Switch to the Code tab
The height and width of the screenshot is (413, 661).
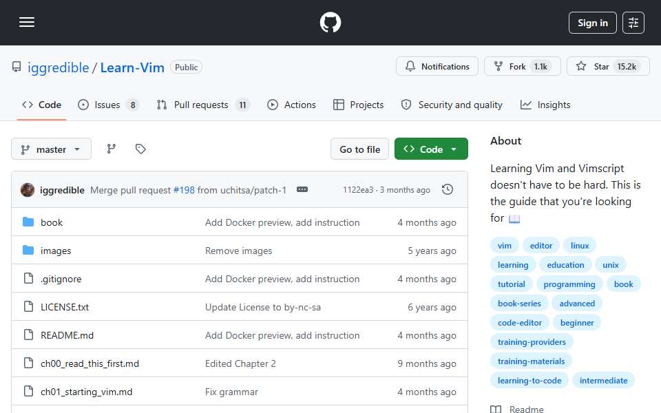41,105
